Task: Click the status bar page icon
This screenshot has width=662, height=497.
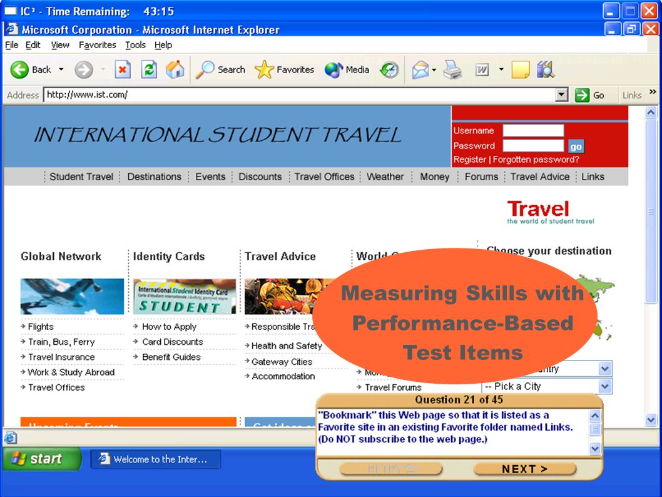Action: (11, 438)
